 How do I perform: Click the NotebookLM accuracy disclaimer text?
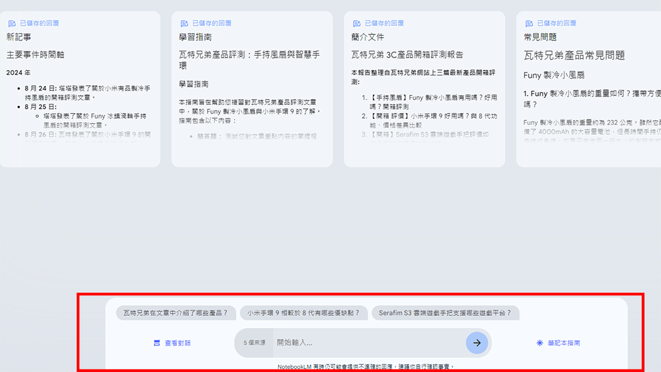[366, 367]
